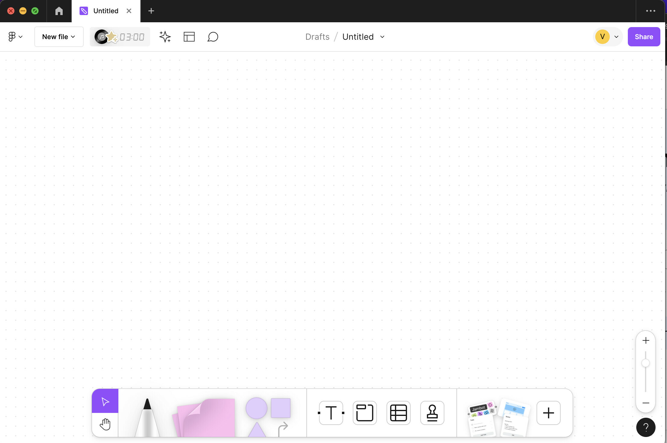Select the table tool
Viewport: 667px width, 443px height.
coord(398,412)
